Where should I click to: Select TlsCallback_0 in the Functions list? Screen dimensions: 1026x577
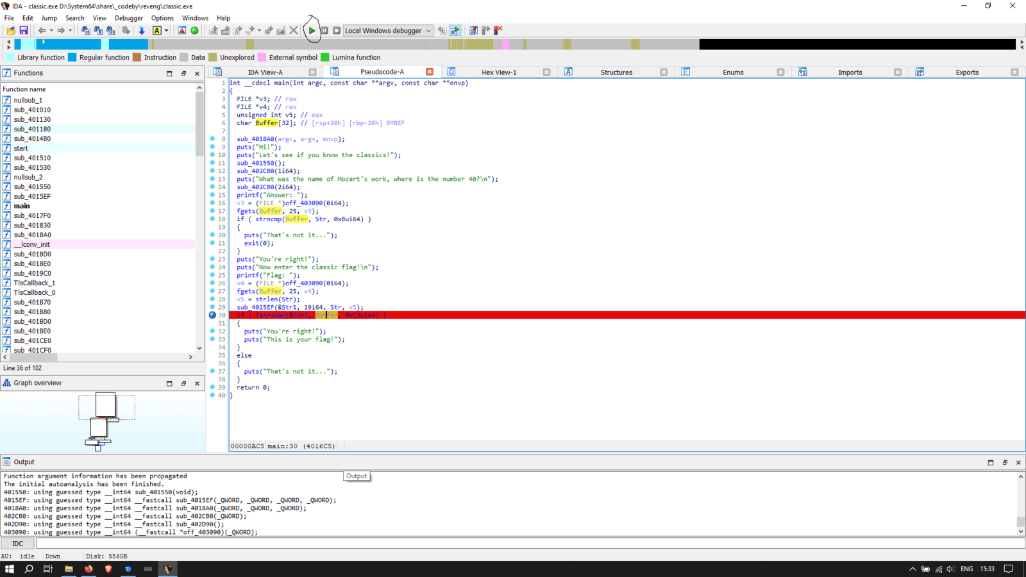point(97,292)
